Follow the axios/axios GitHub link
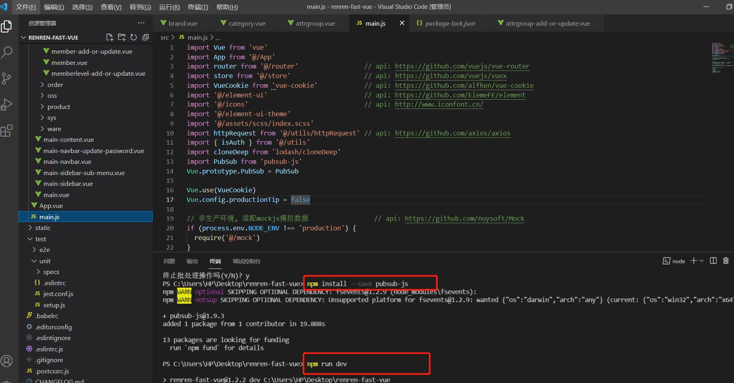The image size is (734, 383). coord(452,133)
